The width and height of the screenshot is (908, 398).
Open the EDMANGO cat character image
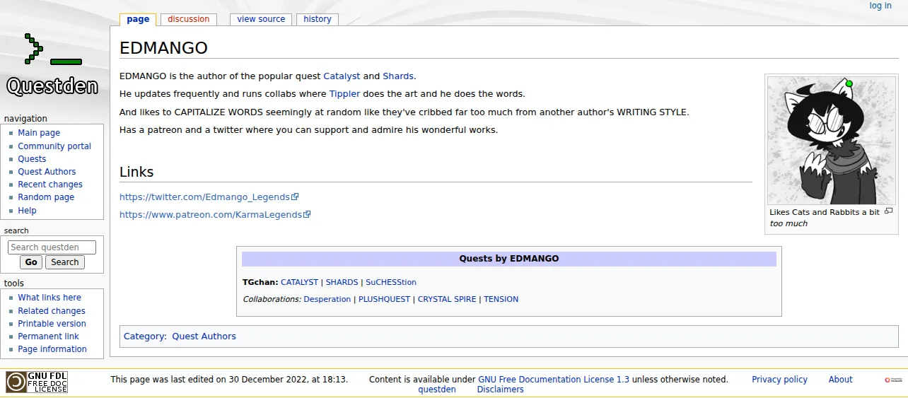coord(831,141)
